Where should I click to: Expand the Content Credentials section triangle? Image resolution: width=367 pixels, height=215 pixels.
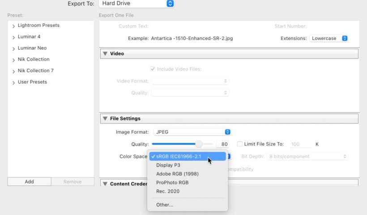(105, 184)
